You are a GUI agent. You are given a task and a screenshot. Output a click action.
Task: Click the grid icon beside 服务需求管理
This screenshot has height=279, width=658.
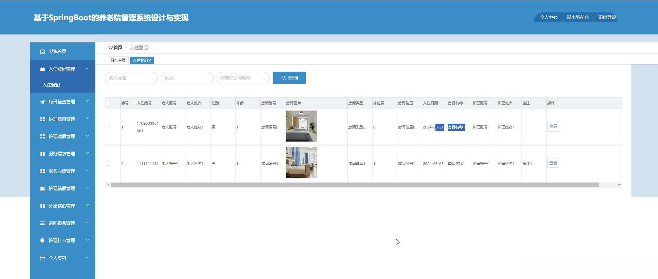point(43,154)
